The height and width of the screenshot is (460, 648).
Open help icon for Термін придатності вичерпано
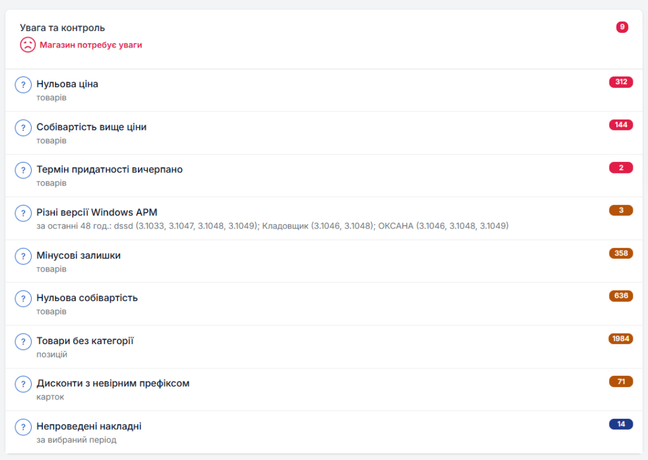(x=23, y=170)
